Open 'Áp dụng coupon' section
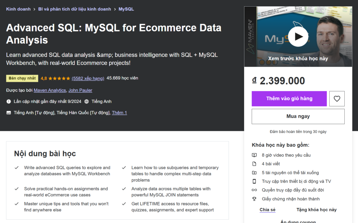 pos(298,221)
